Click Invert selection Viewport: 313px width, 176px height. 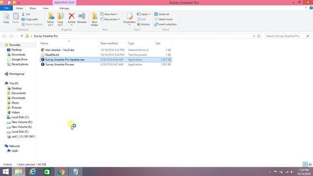tap(165, 24)
